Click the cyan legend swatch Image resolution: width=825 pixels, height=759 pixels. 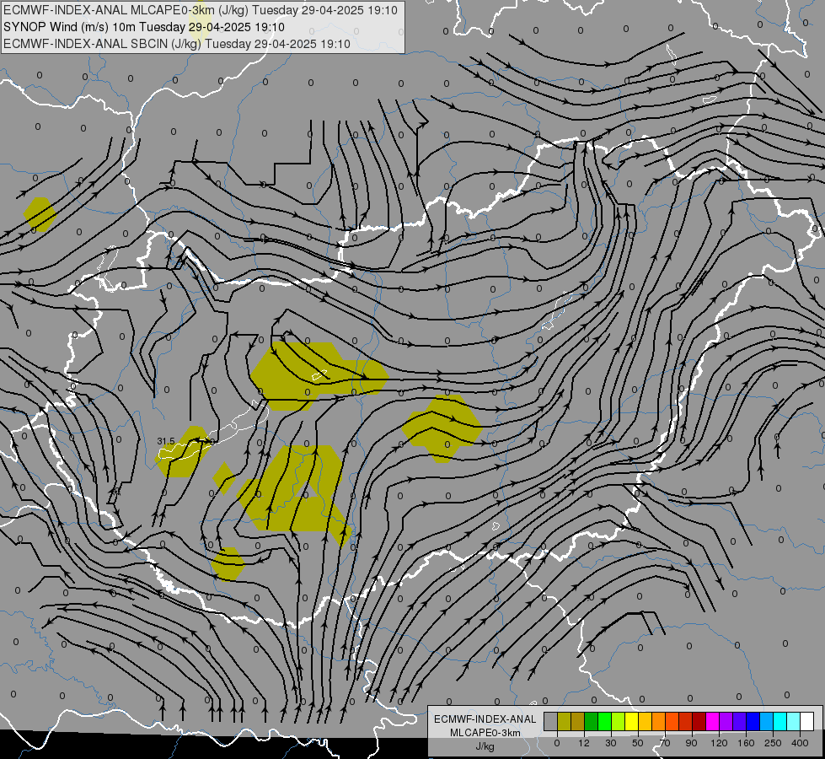780,721
